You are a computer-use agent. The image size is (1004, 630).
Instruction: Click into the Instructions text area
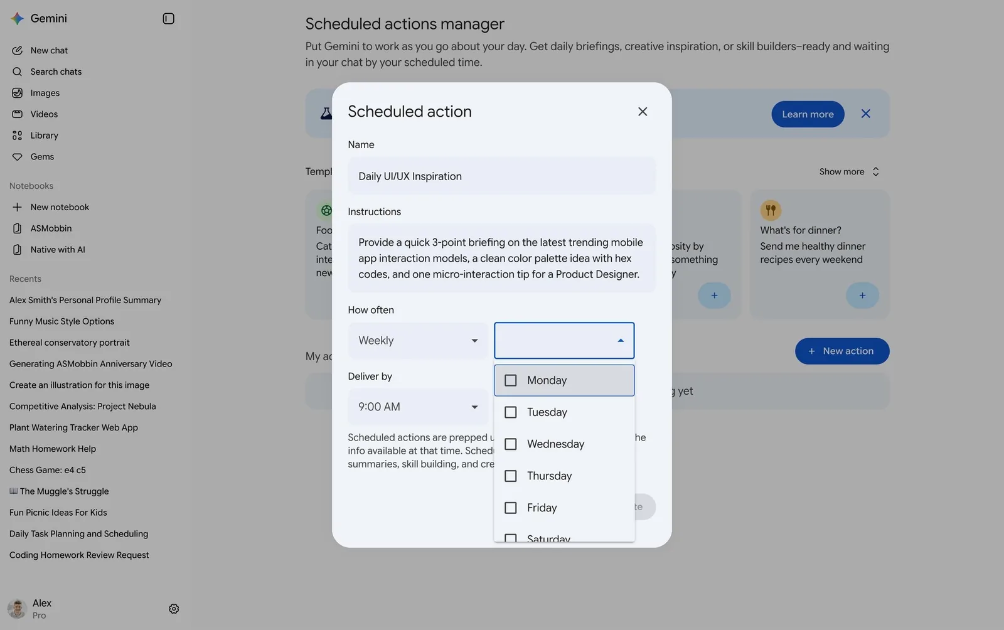502,259
